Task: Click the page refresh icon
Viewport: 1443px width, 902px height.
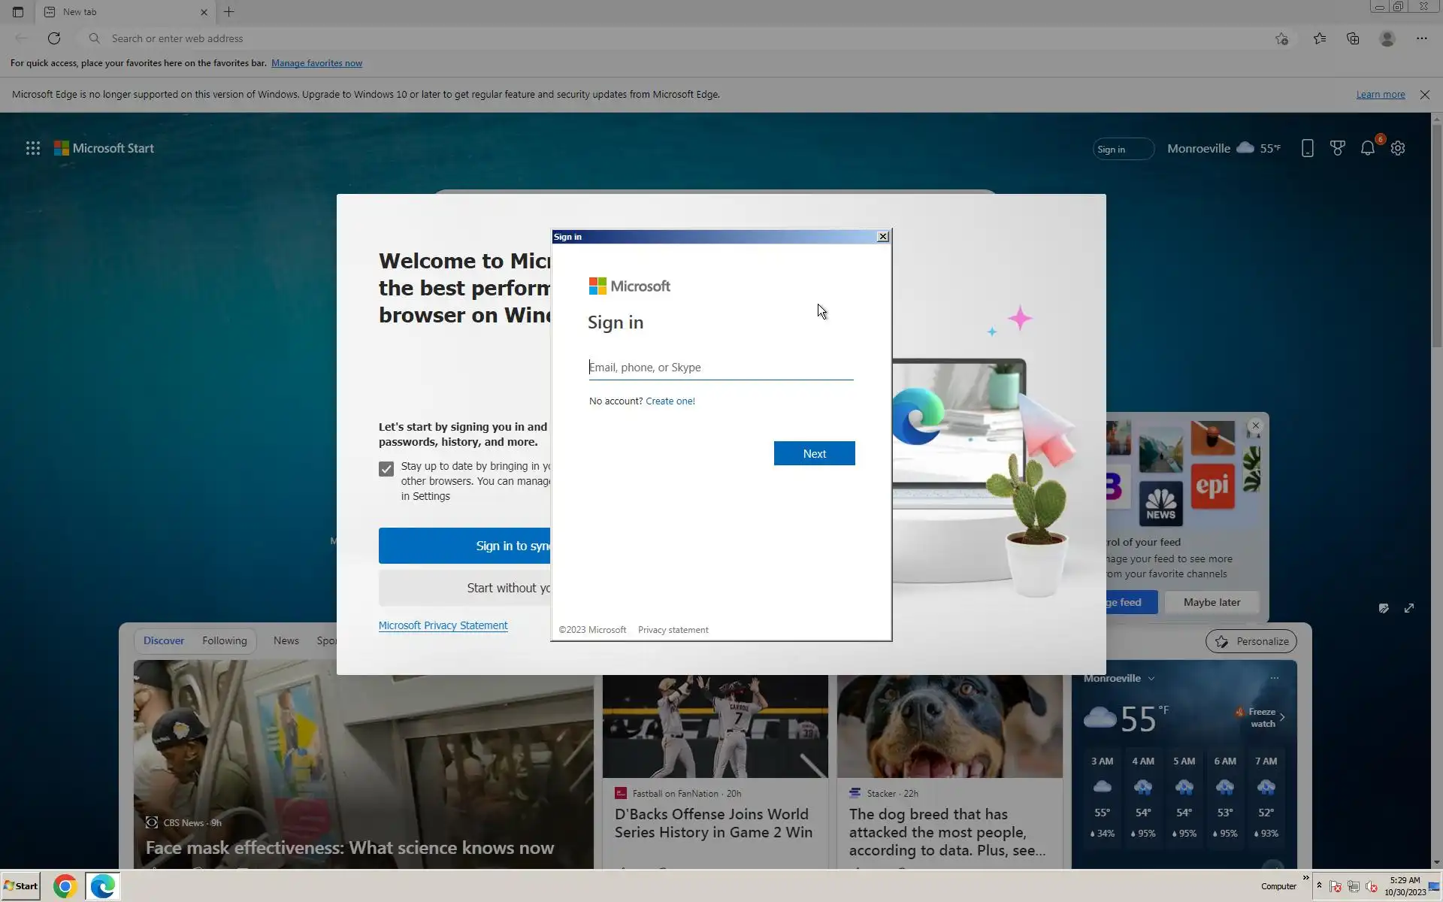Action: pyautogui.click(x=54, y=38)
